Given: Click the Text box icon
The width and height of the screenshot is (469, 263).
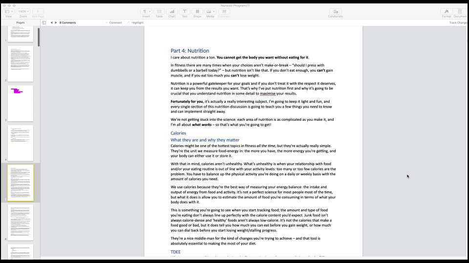Looking at the screenshot, I should click(185, 11).
